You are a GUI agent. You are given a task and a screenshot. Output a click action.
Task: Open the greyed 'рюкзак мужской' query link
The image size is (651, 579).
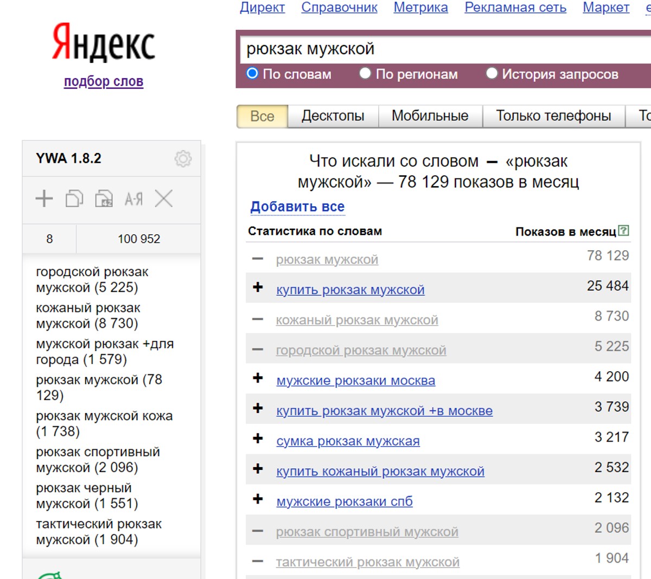(x=327, y=260)
